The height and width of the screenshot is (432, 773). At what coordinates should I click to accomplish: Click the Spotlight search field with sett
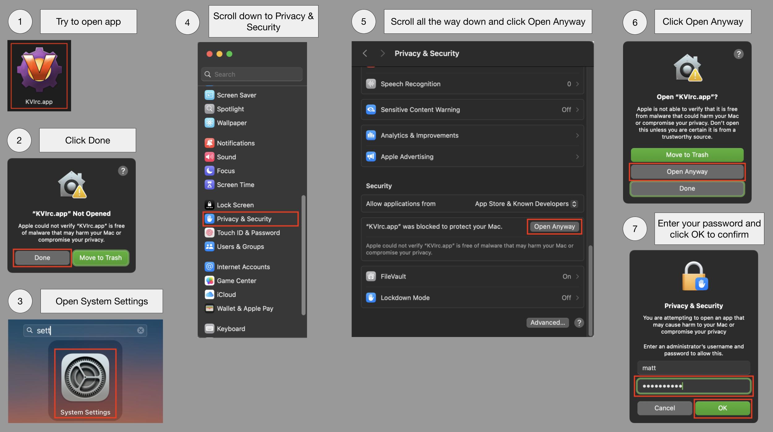[85, 330]
